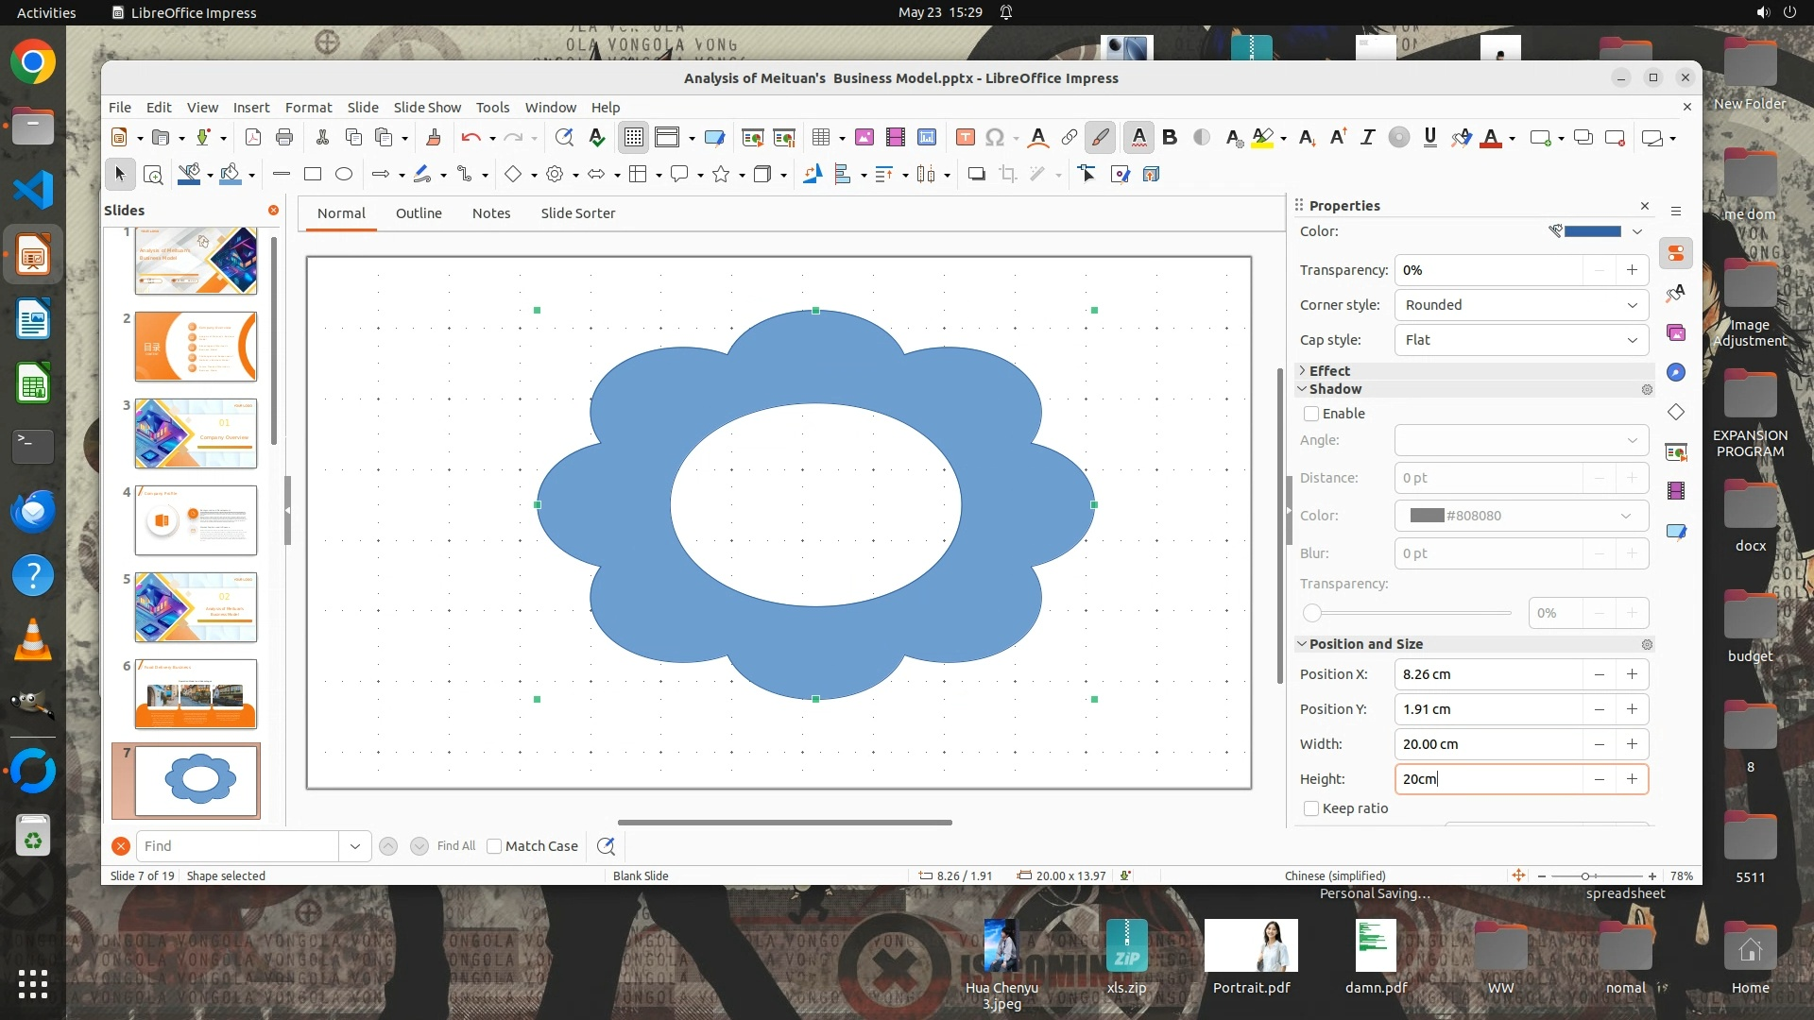Click the Insert Table toolbar icon

click(x=820, y=138)
